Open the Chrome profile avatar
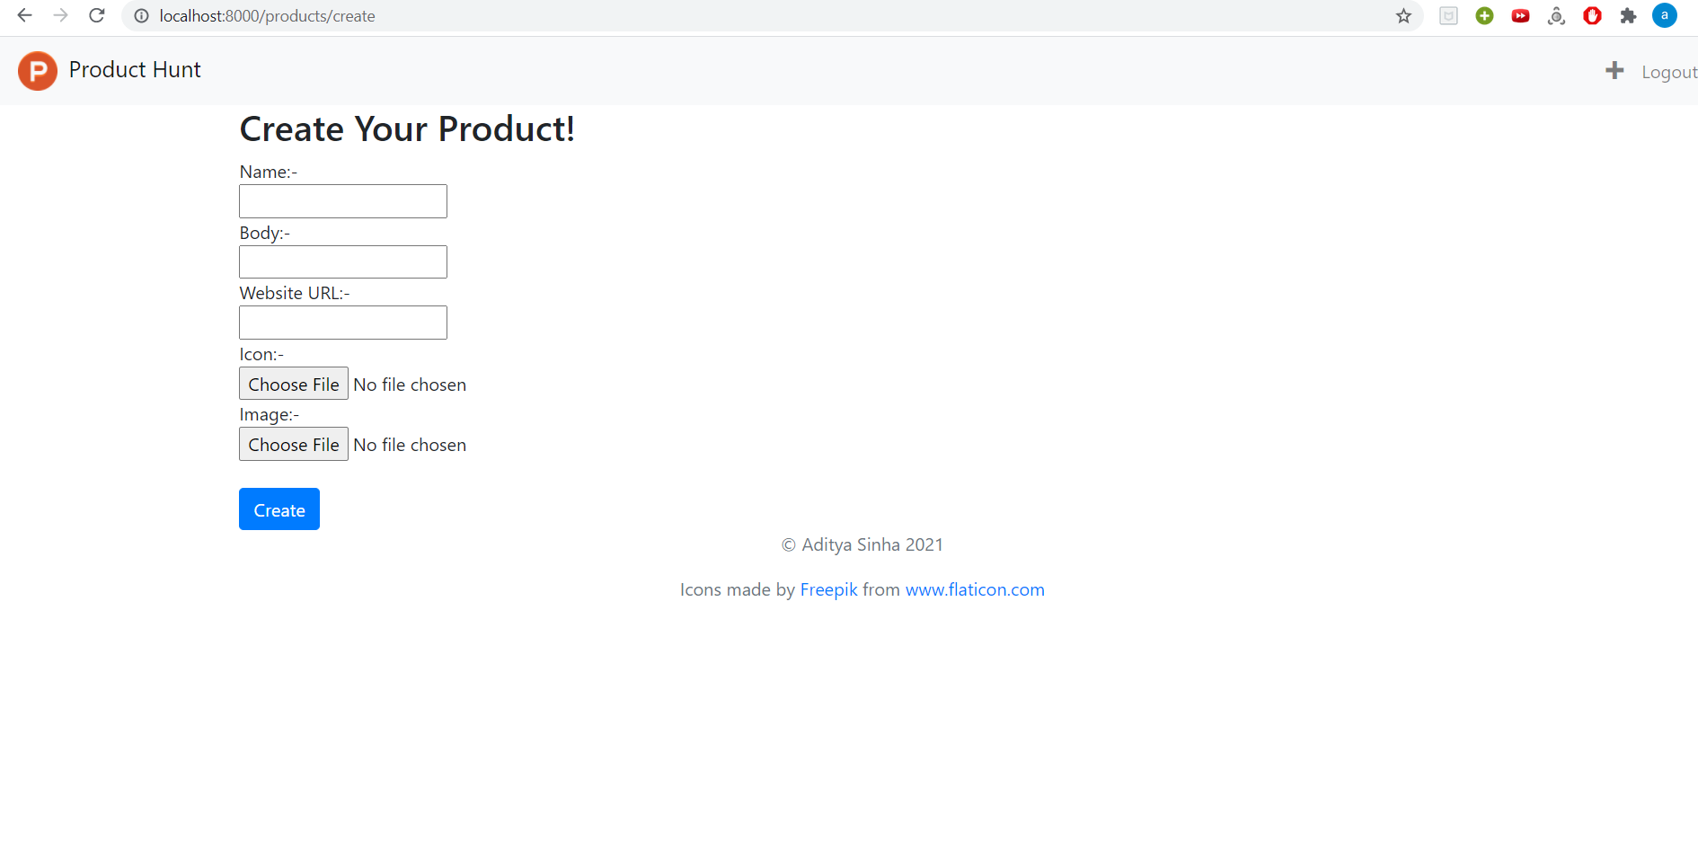This screenshot has height=867, width=1698. pyautogui.click(x=1664, y=15)
